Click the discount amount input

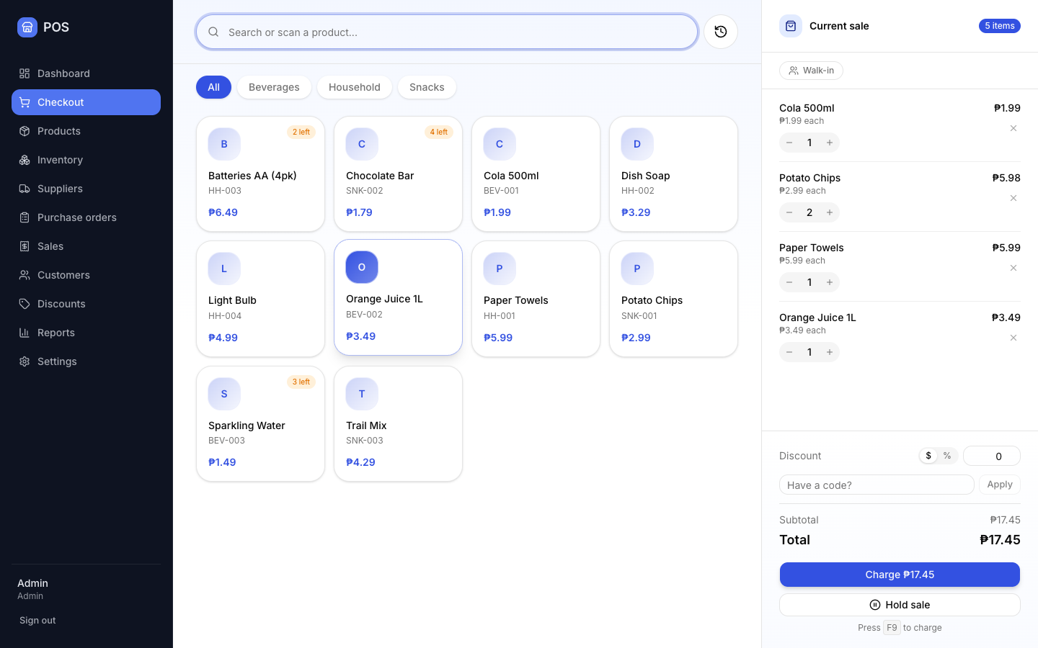point(992,456)
